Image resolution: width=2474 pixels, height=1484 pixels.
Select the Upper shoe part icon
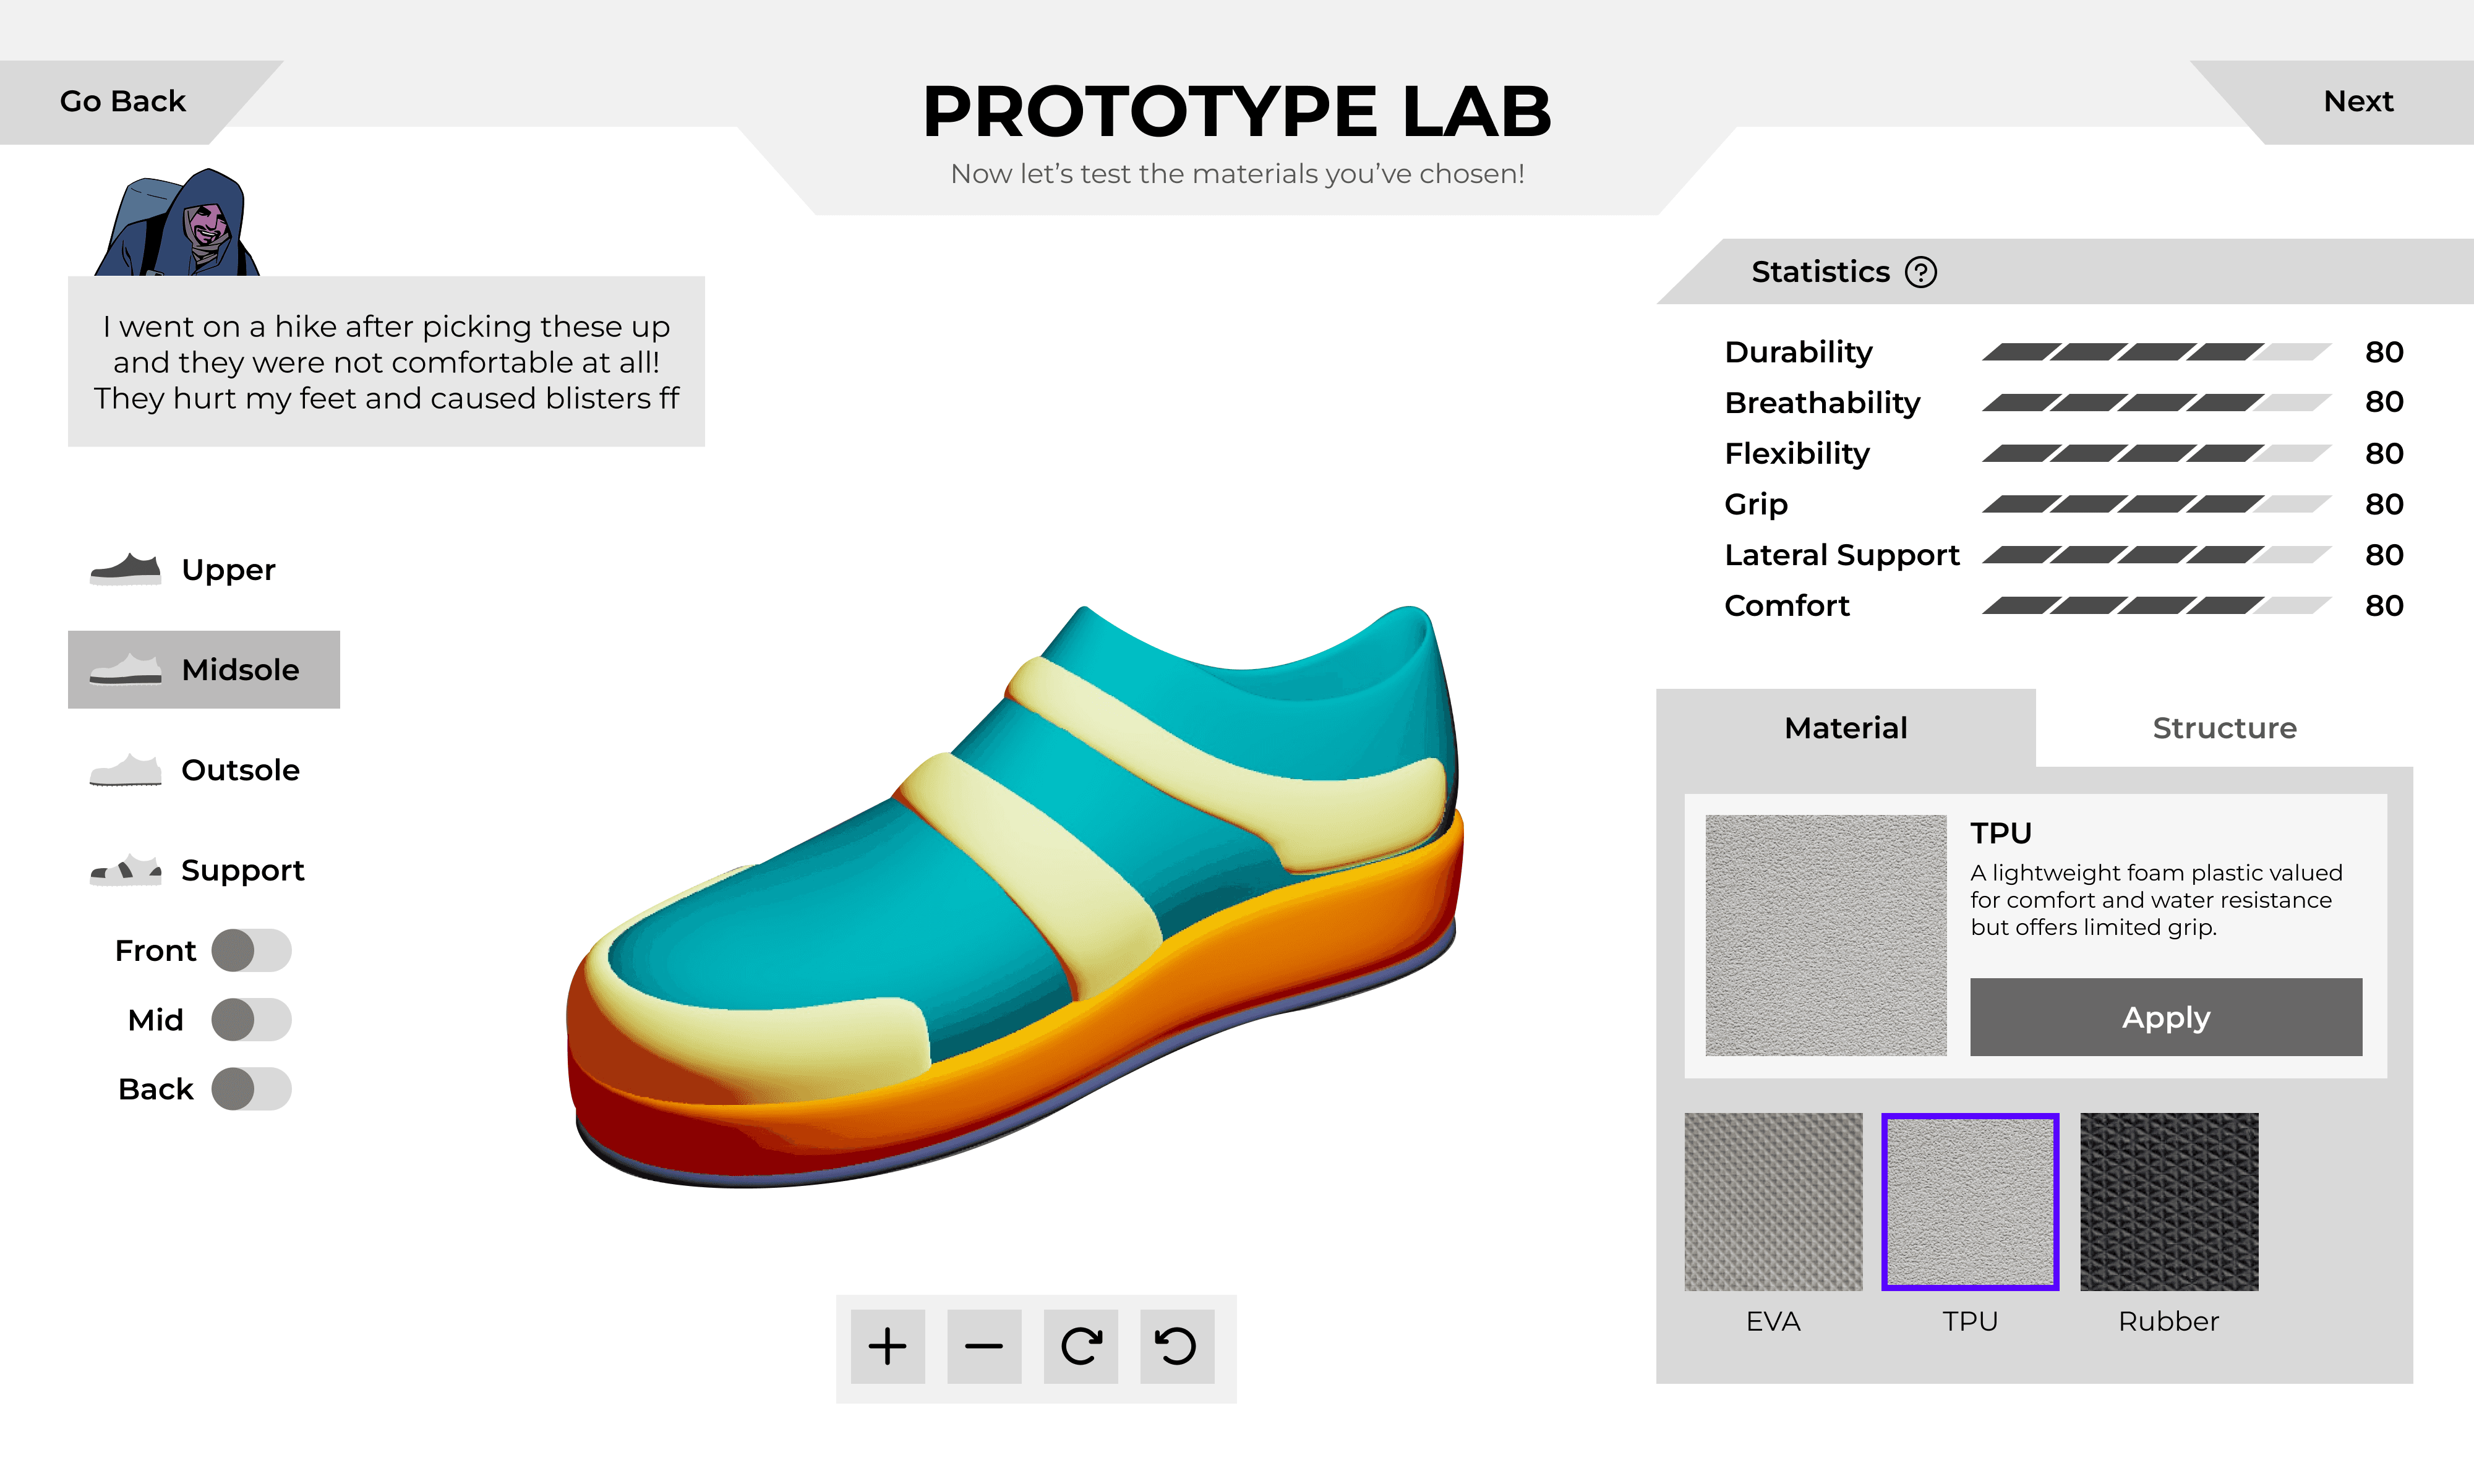point(125,569)
